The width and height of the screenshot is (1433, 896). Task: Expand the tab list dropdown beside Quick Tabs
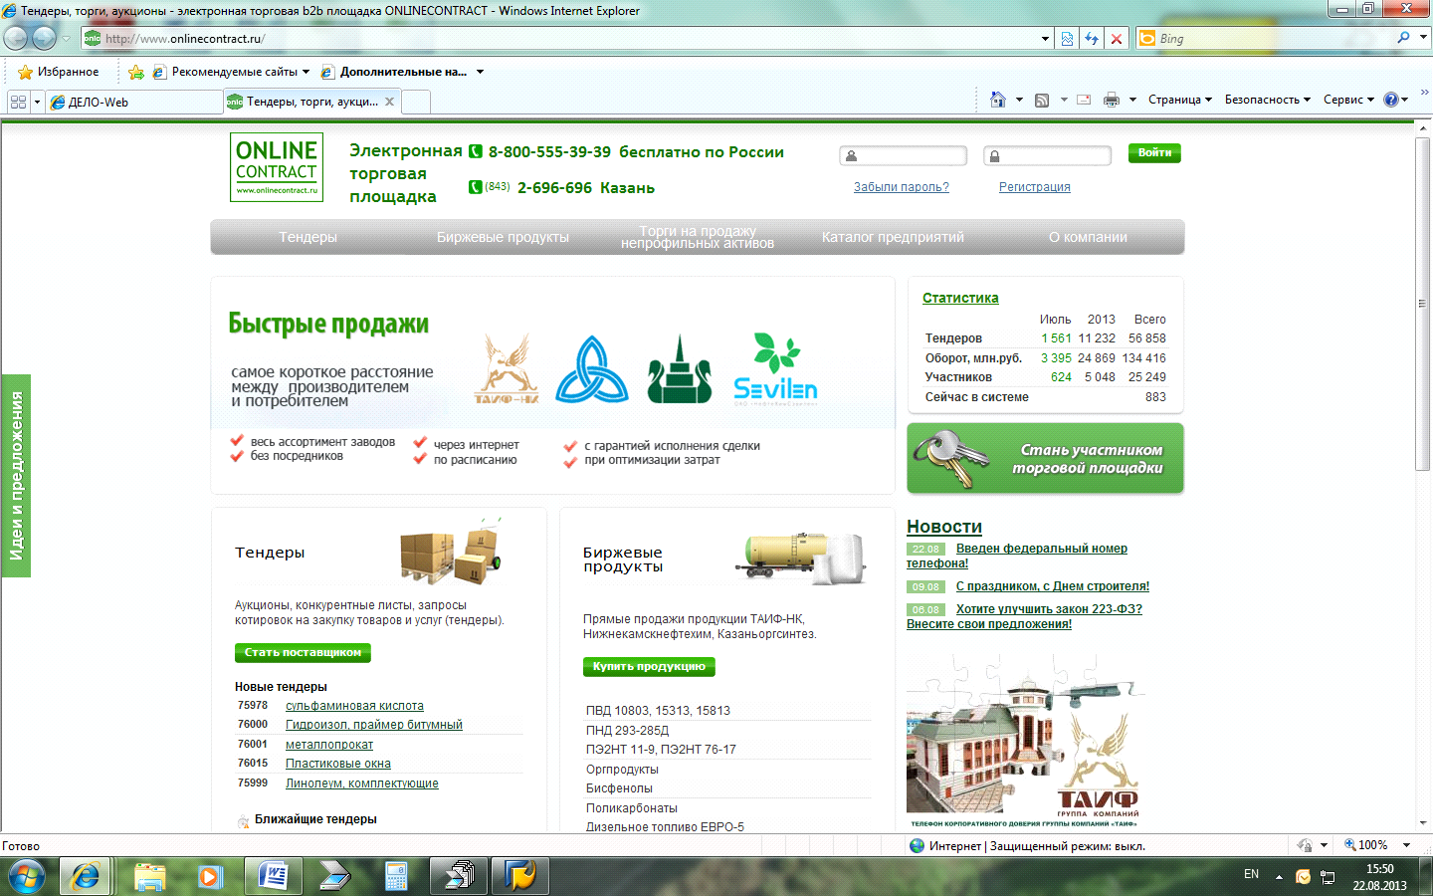(37, 102)
